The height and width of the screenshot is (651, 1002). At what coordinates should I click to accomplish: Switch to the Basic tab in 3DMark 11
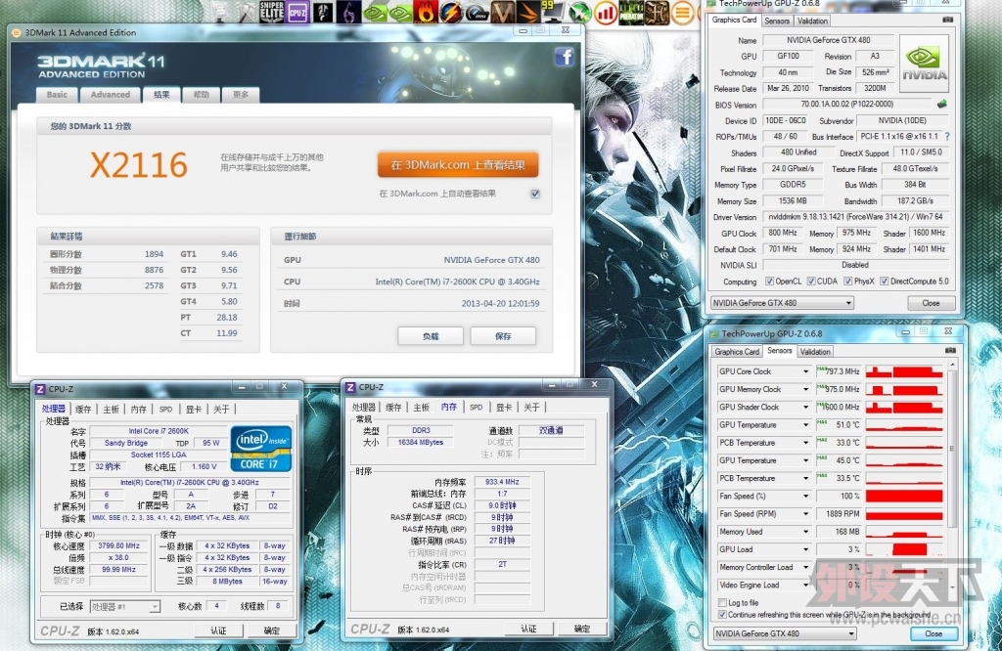coord(57,95)
